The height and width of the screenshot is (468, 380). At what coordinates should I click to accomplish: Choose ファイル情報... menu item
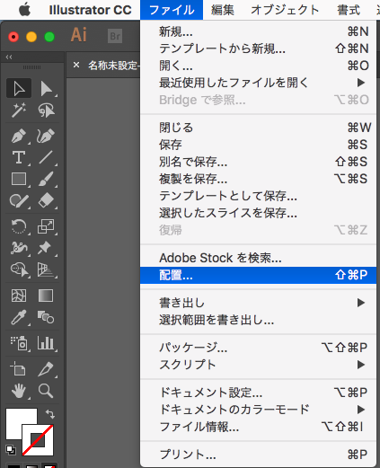(x=258, y=427)
